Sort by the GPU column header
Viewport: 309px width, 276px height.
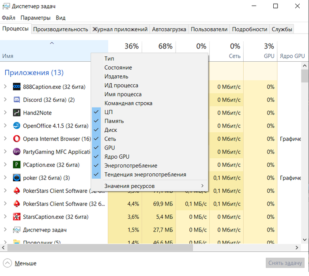260,51
